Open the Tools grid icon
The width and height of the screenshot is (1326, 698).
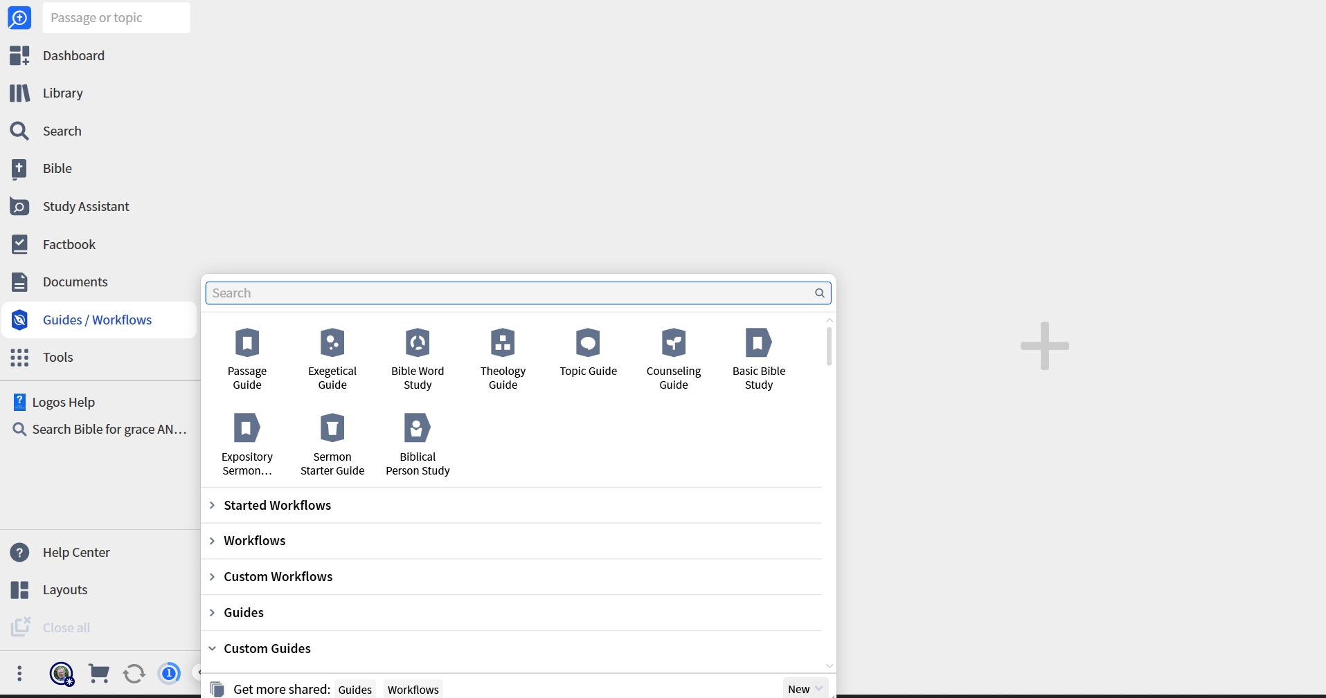pos(19,357)
